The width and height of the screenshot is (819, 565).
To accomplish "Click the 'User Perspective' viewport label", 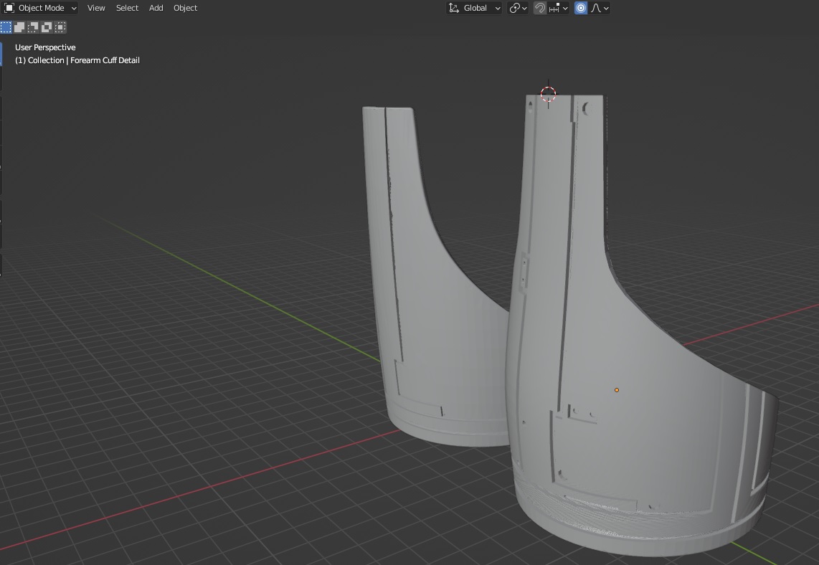I will (x=45, y=47).
